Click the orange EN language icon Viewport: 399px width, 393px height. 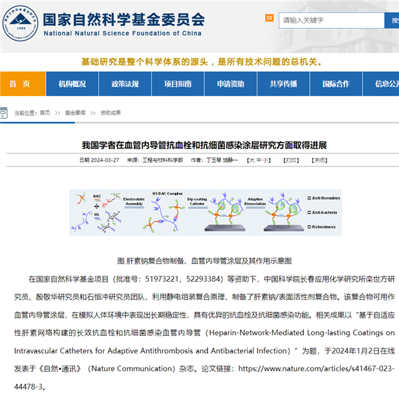tap(269, 19)
